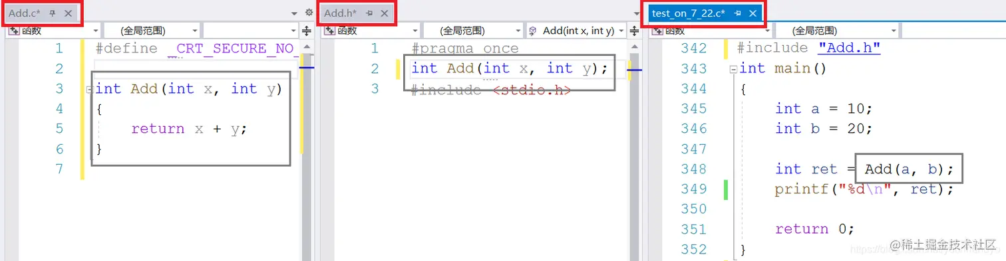1006x261 pixels.
Task: Click the split-editor icon in Add.h pane
Action: pos(635,31)
